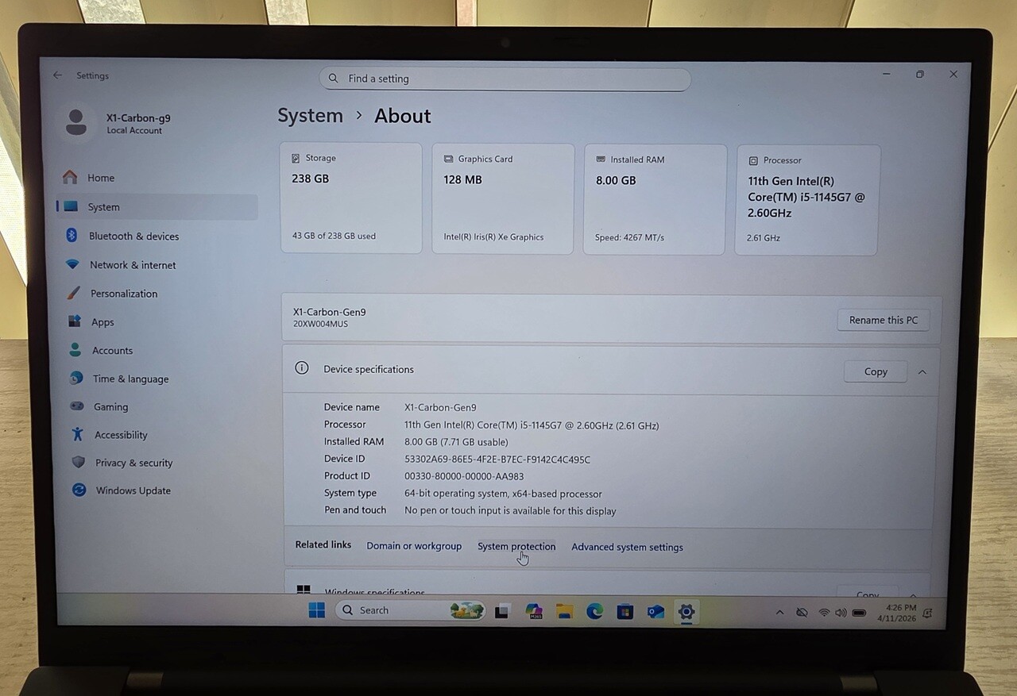Open Microsoft Store from the taskbar
Viewport: 1017px width, 696px height.
pyautogui.click(x=625, y=611)
